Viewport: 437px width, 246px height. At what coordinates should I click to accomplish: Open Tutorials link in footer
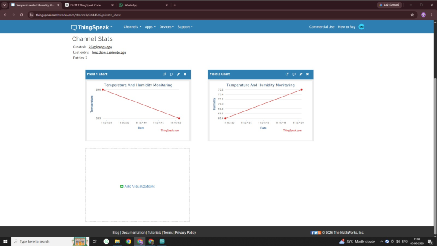click(154, 233)
